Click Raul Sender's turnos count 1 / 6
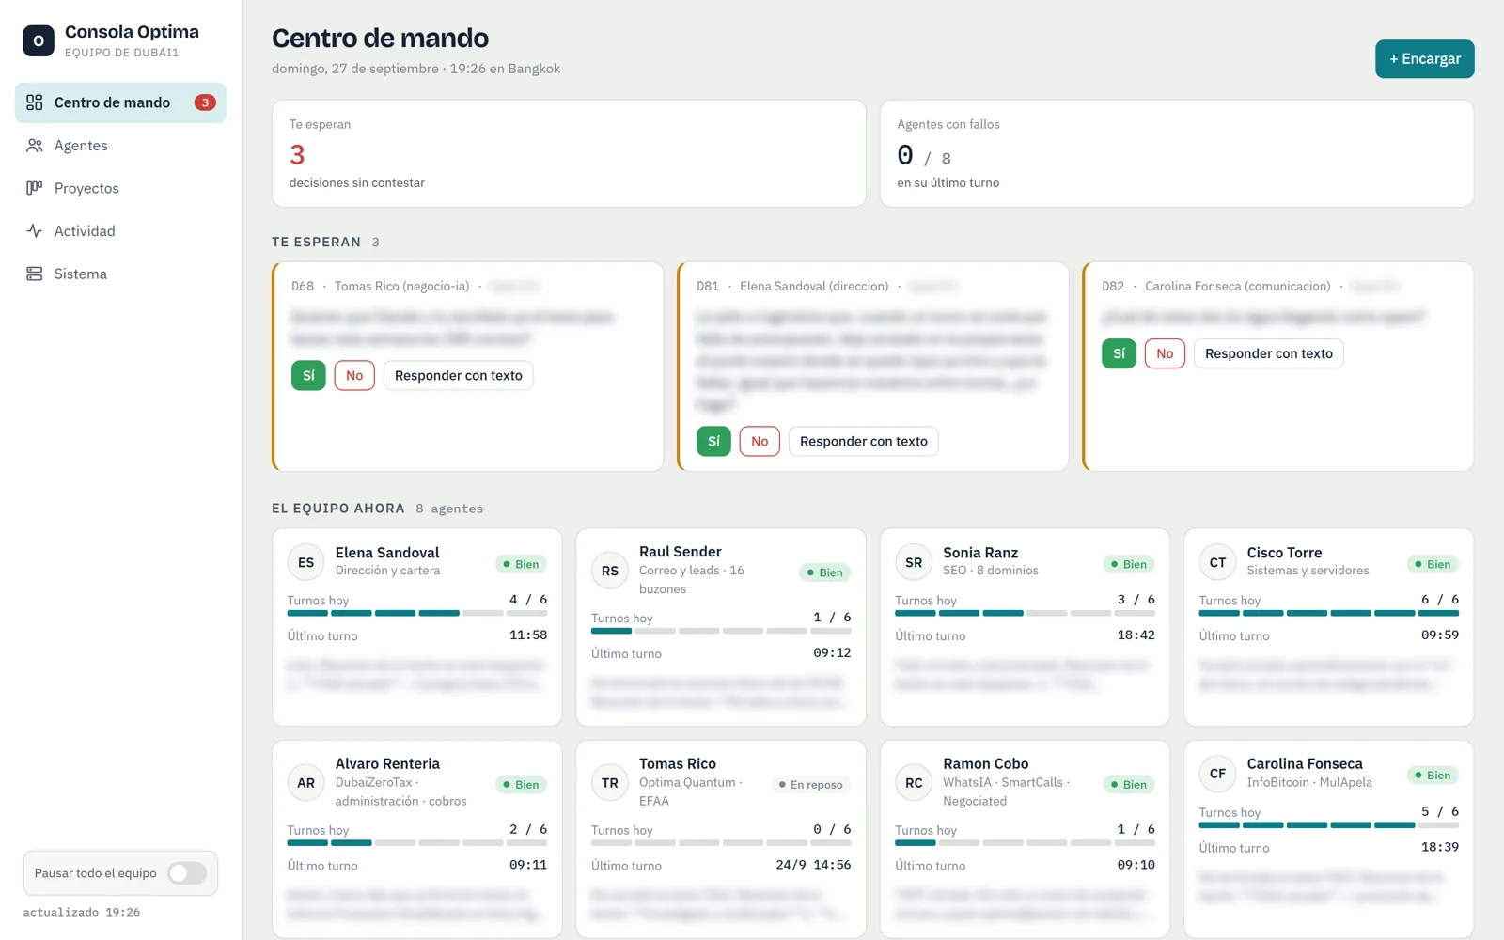This screenshot has width=1504, height=940. tap(832, 618)
